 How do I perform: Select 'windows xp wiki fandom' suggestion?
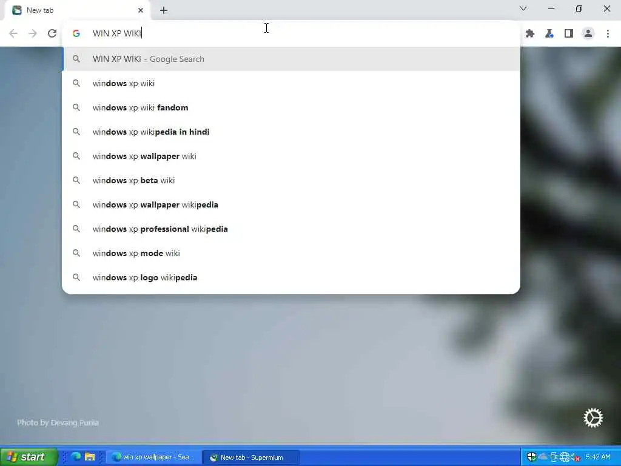pos(292,107)
